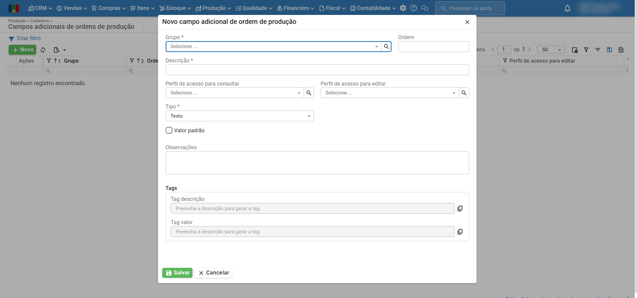Expand the Perfil de acesso para editar dropdown
This screenshot has width=637, height=298.
coord(454,93)
